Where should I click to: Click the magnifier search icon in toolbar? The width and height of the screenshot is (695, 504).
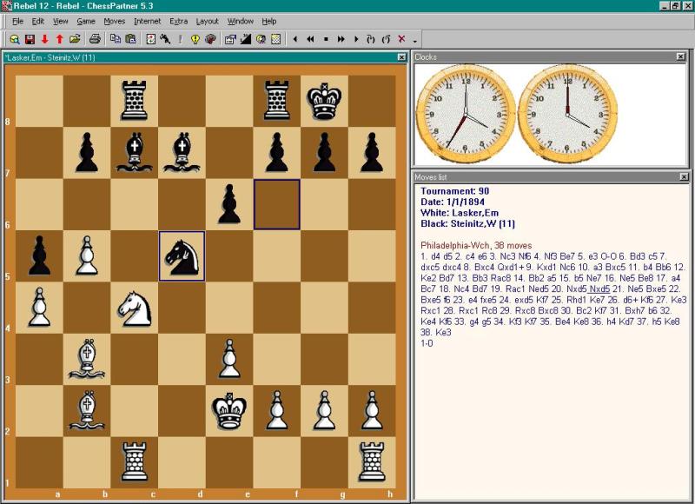(15, 39)
